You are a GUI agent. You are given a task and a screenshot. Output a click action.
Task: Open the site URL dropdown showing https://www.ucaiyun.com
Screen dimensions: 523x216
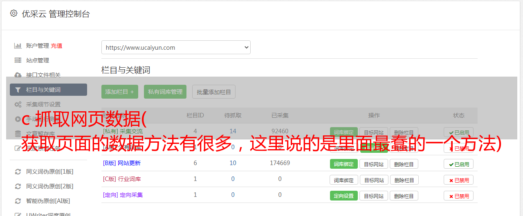coord(176,47)
